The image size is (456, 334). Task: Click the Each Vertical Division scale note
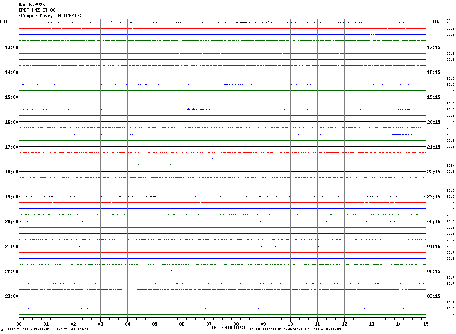click(x=48, y=329)
